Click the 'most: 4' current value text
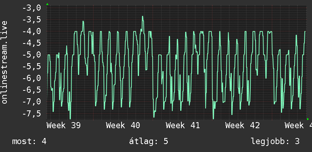This screenshot has width=312, height=152. tap(29, 141)
